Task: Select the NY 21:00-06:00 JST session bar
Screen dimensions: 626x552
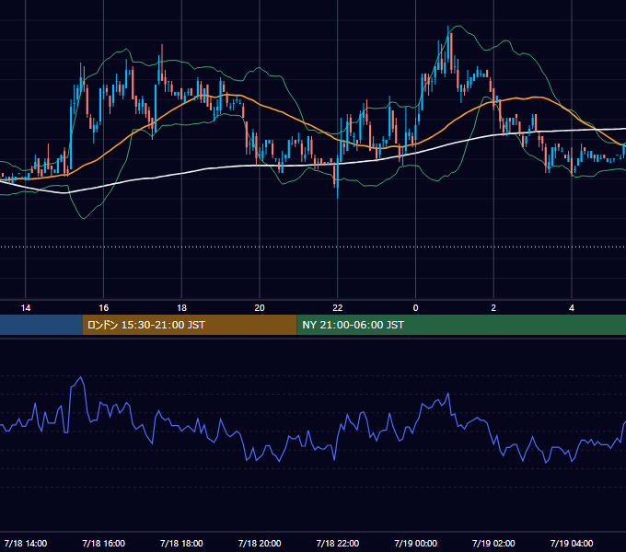Action: [x=461, y=325]
